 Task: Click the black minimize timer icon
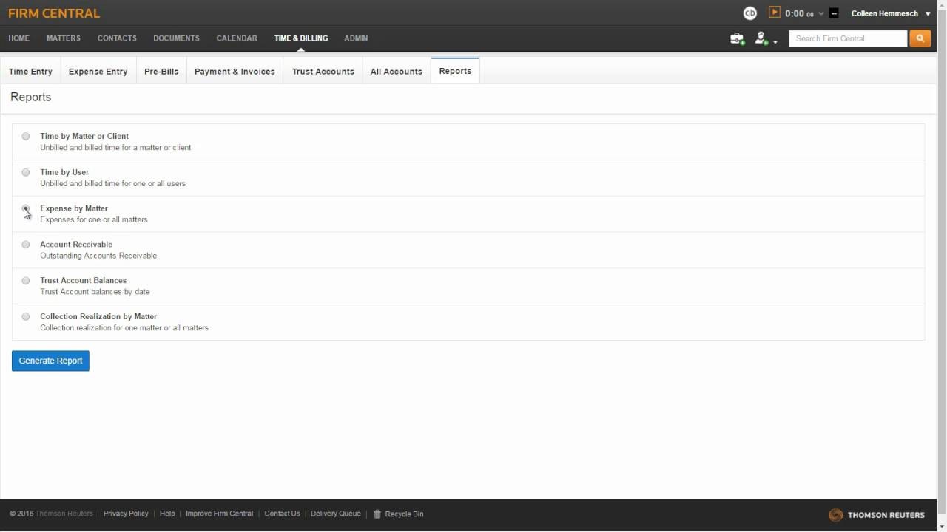tap(834, 13)
